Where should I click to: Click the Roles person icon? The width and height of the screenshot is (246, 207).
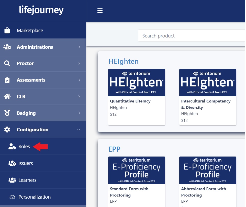(12, 146)
